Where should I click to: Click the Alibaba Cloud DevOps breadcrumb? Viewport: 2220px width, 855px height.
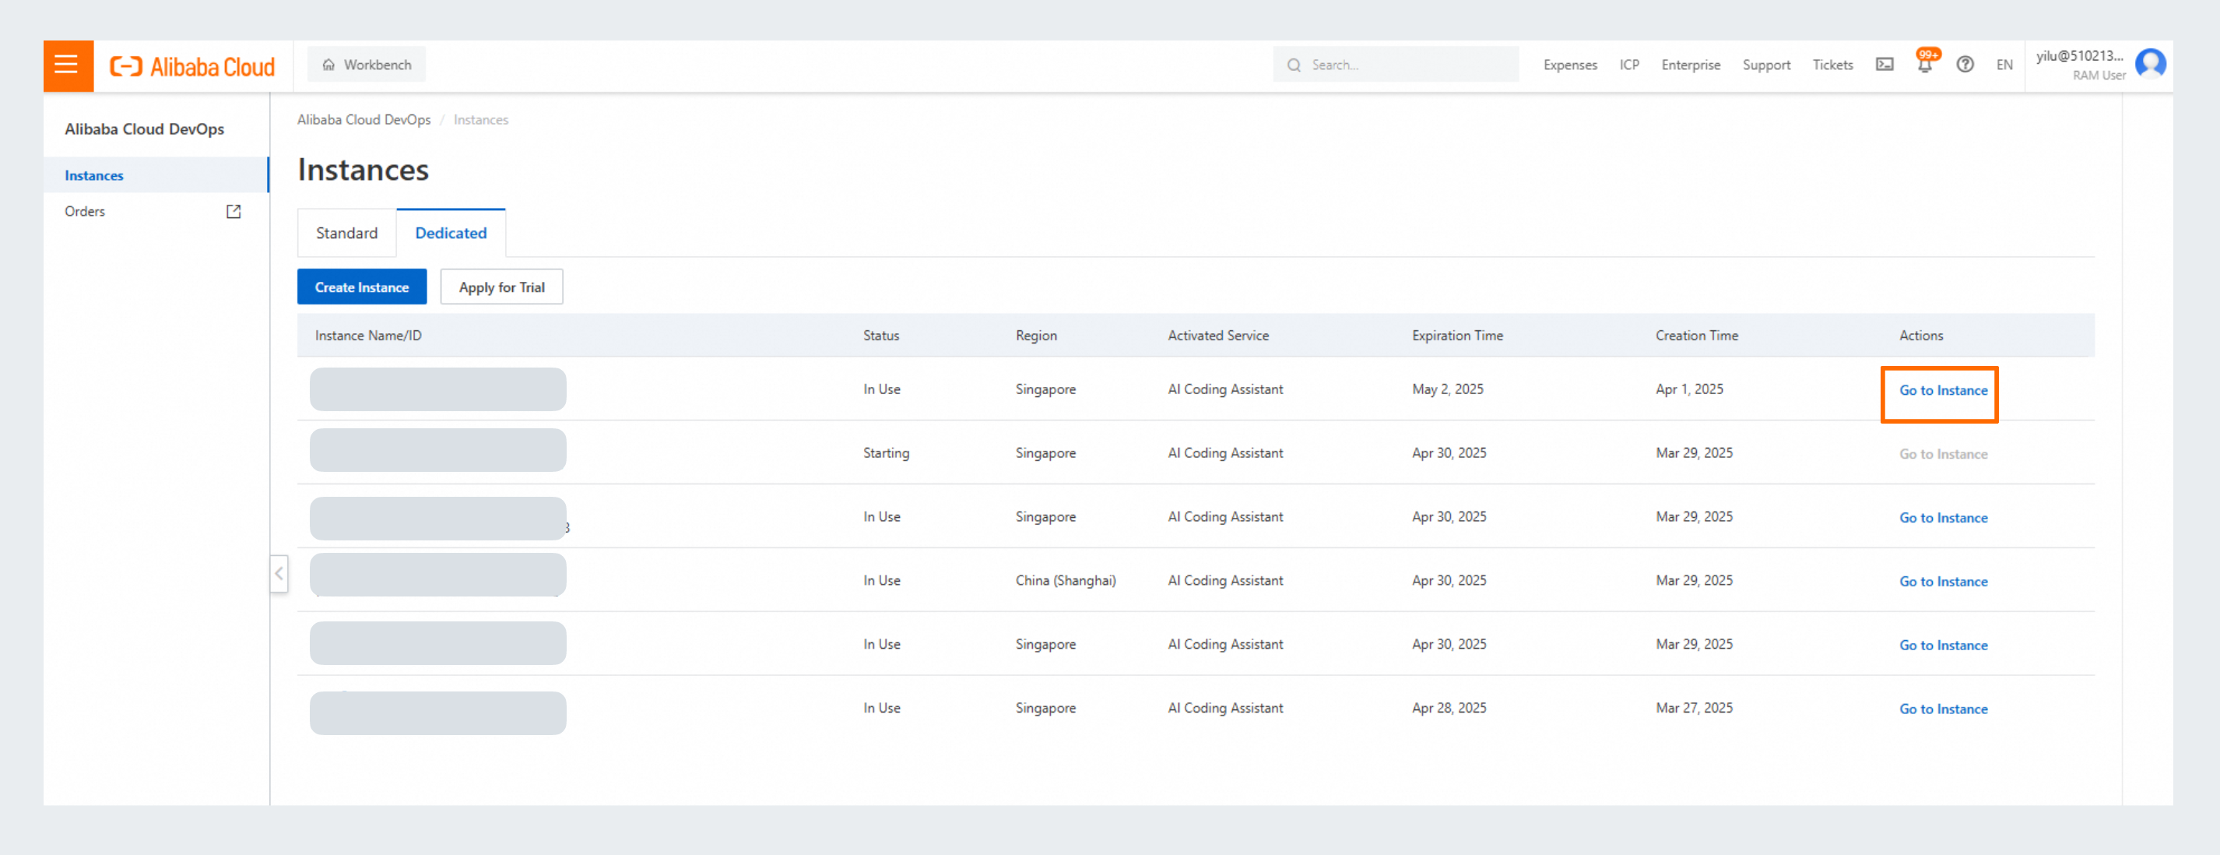point(364,120)
